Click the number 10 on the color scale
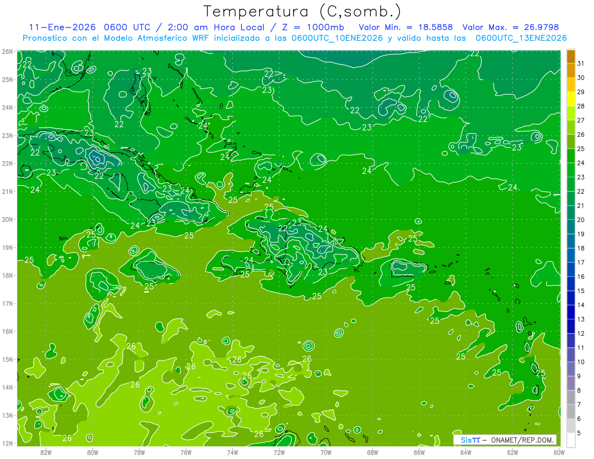Image resolution: width=594 pixels, height=459 pixels. (x=581, y=362)
